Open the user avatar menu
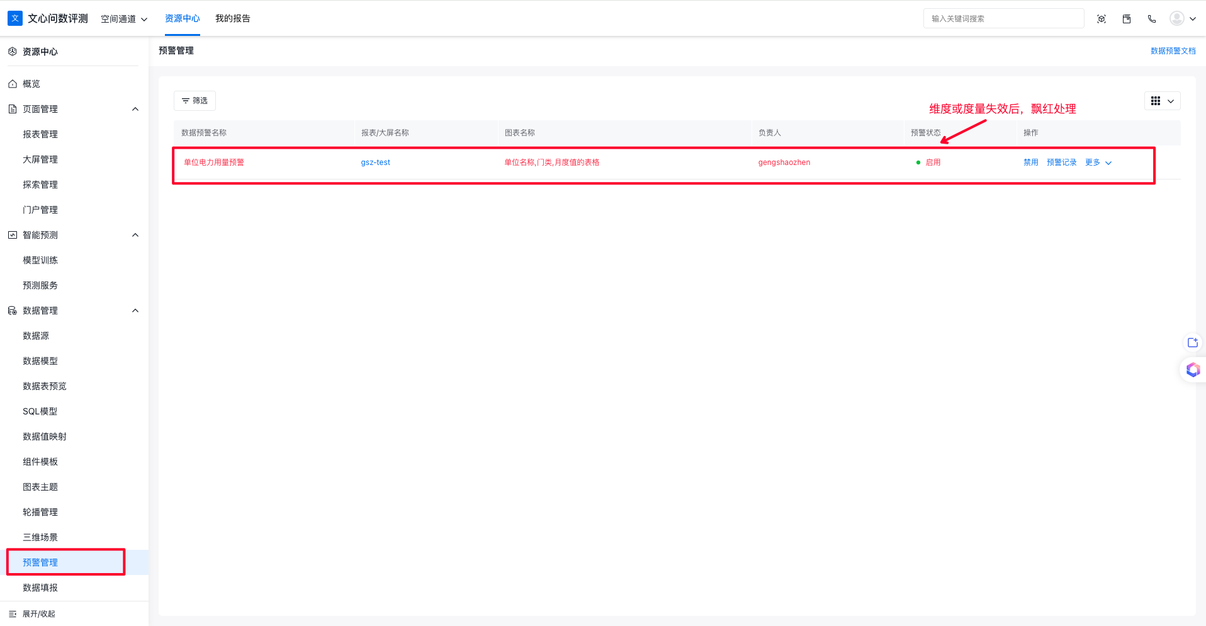This screenshot has height=626, width=1206. click(x=1177, y=18)
